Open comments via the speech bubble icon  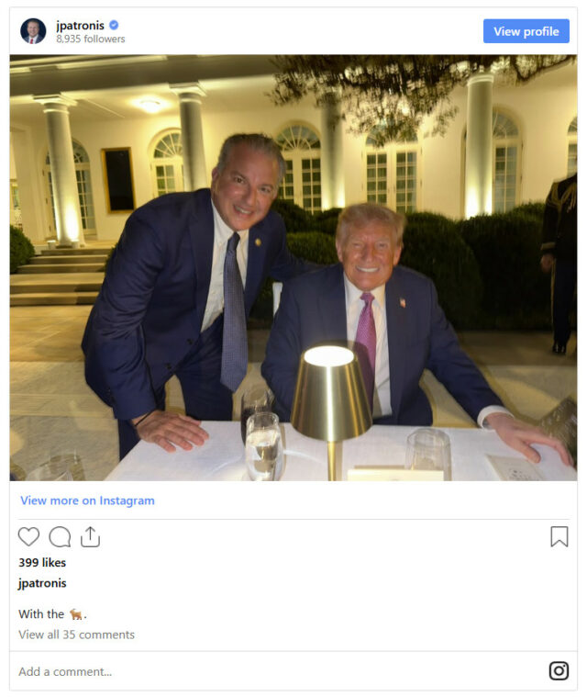point(60,536)
